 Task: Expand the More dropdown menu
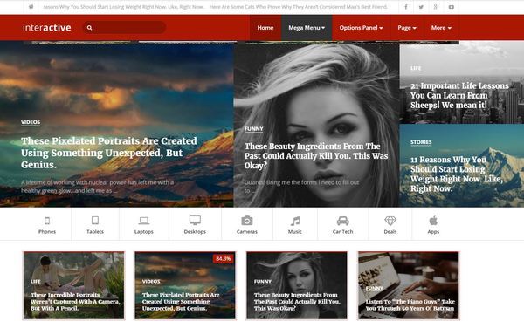(x=441, y=28)
